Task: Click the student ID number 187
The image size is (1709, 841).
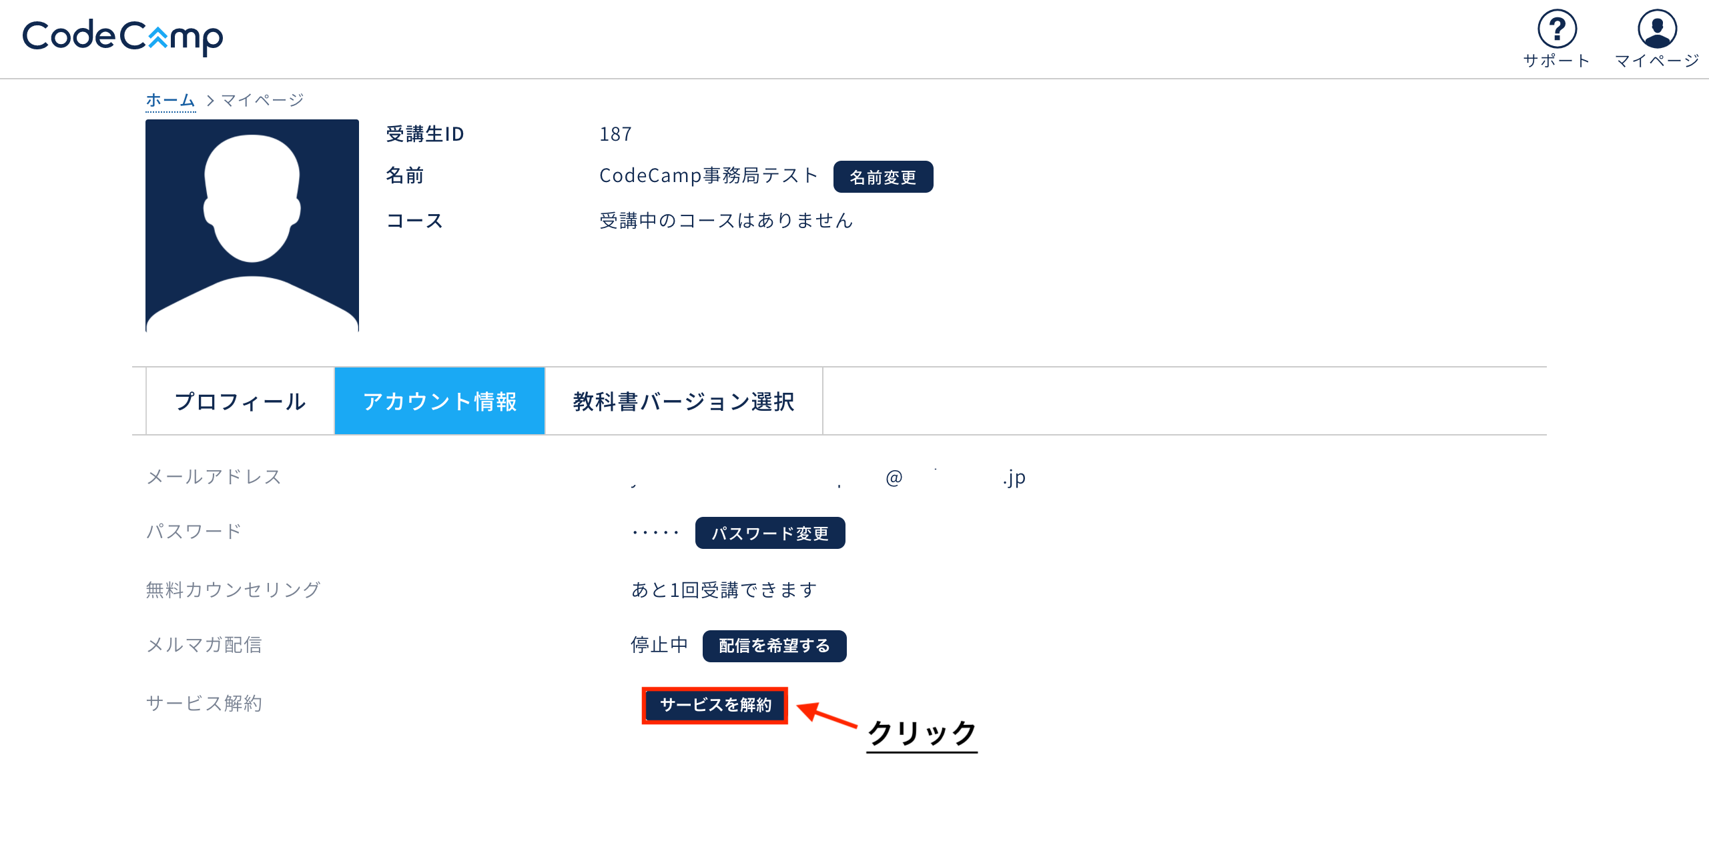Action: [615, 134]
